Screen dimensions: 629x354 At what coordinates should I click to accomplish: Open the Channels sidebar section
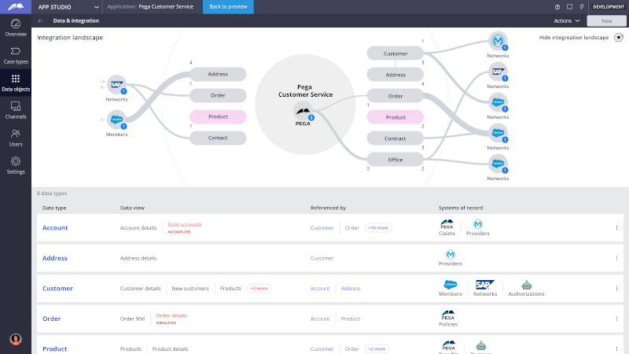coord(16,109)
